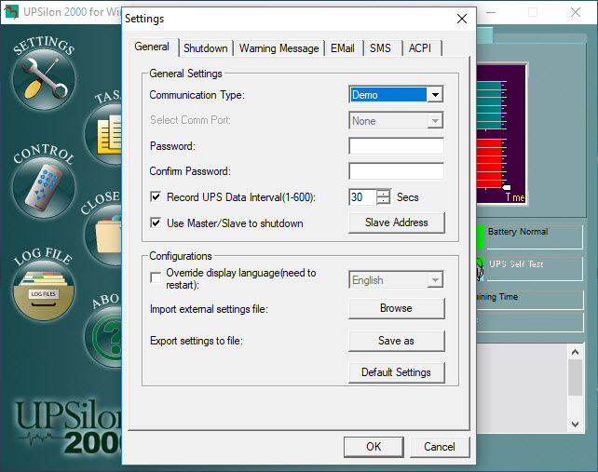Viewport: 598px width, 472px height.
Task: Enable Override display language checkbox
Action: (x=156, y=277)
